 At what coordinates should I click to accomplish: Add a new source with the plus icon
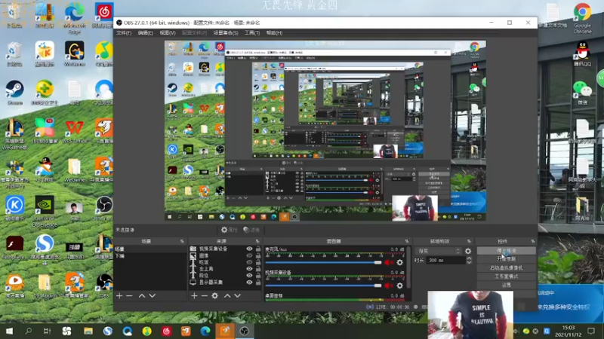[x=194, y=295]
